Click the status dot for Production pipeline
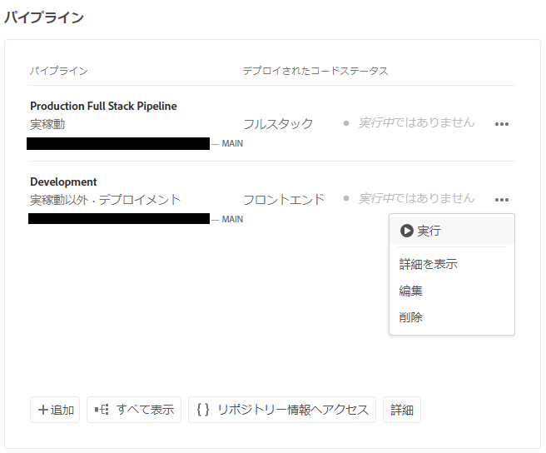The height and width of the screenshot is (453, 546). click(x=346, y=123)
